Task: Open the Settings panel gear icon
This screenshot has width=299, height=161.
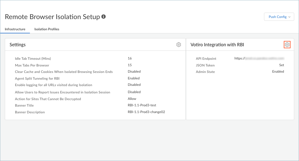Action: (179, 45)
